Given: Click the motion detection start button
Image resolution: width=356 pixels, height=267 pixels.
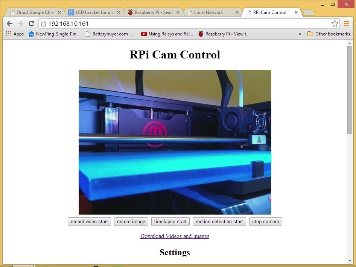Looking at the screenshot, I should click(x=219, y=221).
